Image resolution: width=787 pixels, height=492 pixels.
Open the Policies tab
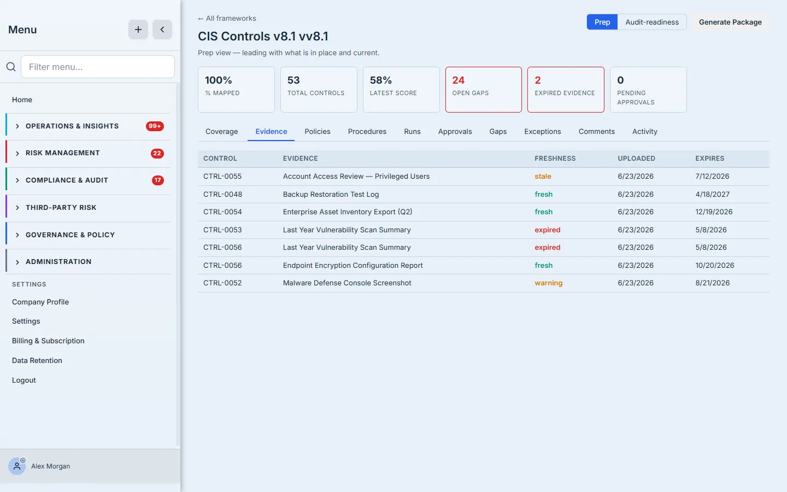click(318, 132)
